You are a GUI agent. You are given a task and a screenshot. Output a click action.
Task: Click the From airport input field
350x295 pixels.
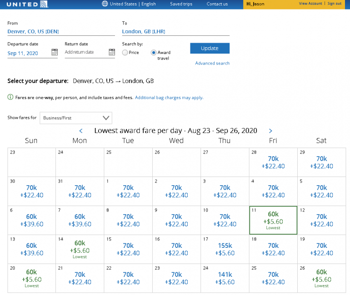(x=61, y=32)
